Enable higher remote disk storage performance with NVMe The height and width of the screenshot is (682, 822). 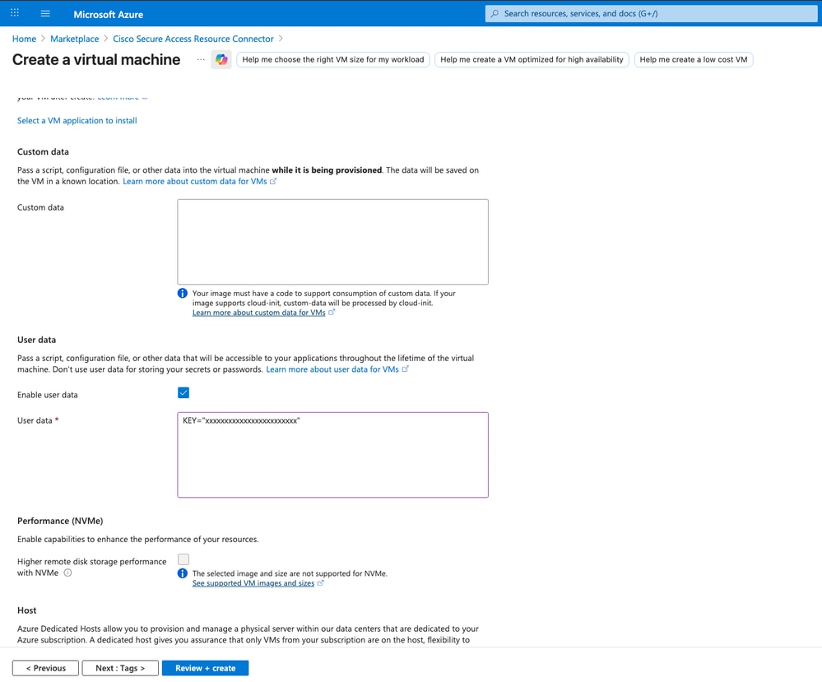tap(183, 559)
